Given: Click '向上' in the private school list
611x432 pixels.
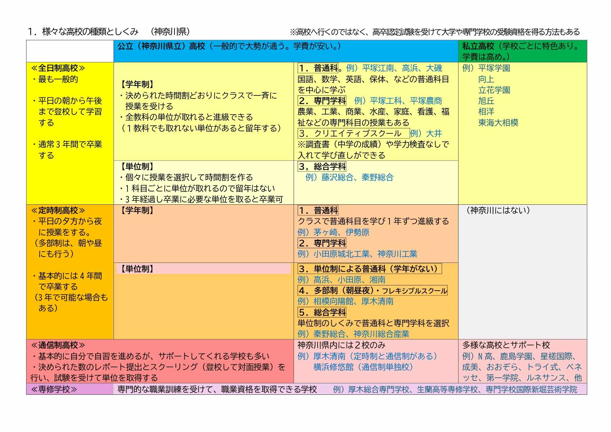Looking at the screenshot, I should point(486,79).
